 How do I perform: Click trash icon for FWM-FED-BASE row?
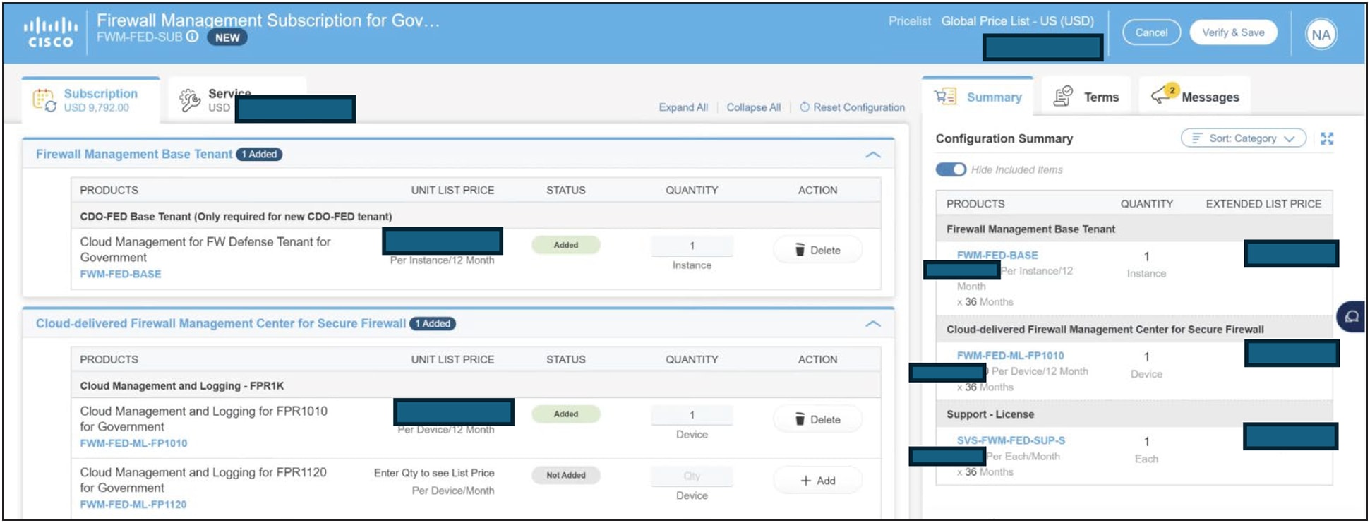(x=800, y=250)
